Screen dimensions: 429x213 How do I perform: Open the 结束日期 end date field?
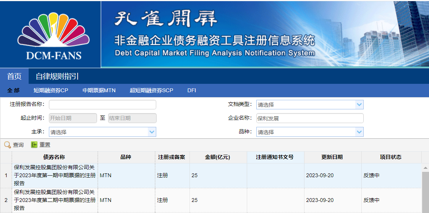click(133, 118)
